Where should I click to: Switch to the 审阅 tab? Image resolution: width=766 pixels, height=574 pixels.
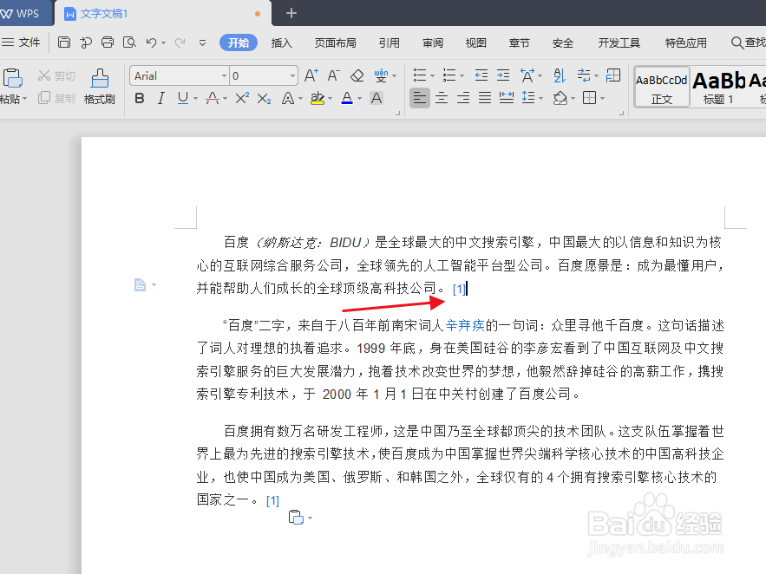tap(433, 43)
